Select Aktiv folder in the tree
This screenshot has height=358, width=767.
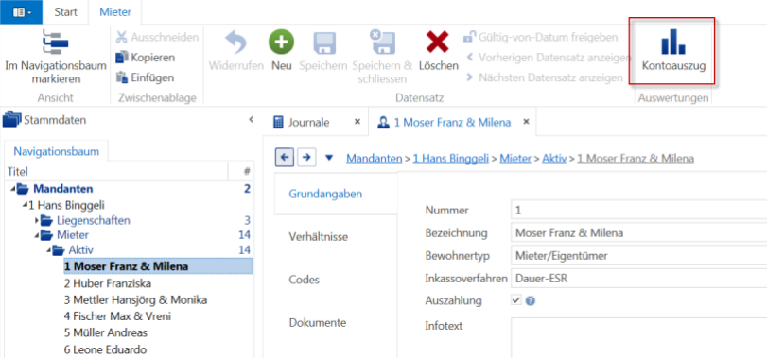coord(80,250)
